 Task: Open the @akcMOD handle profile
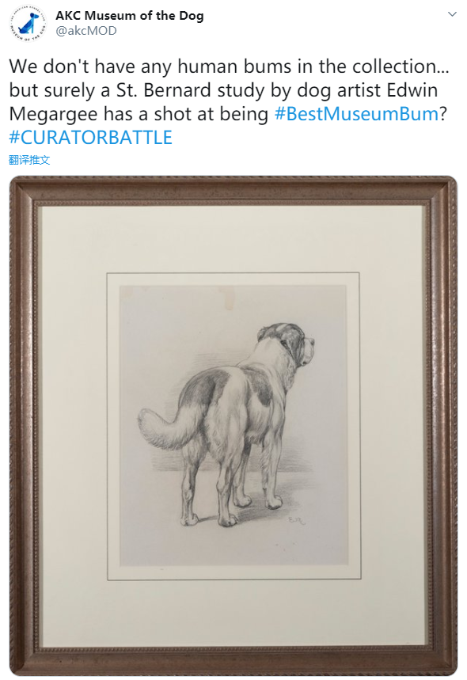click(x=85, y=31)
